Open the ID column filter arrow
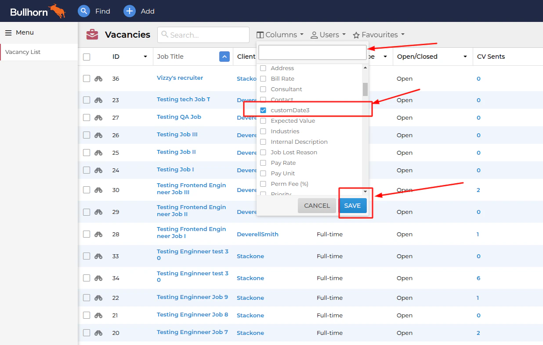 coord(145,57)
